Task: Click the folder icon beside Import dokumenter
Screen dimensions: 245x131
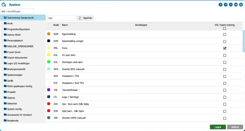Action: [x=5, y=57]
